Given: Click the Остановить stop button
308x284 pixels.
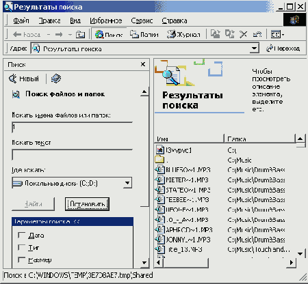Looking at the screenshot, I should (87, 204).
